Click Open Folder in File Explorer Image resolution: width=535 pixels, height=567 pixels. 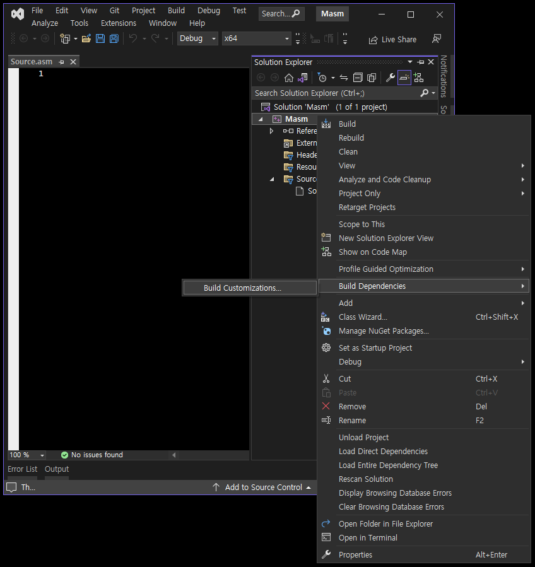385,523
